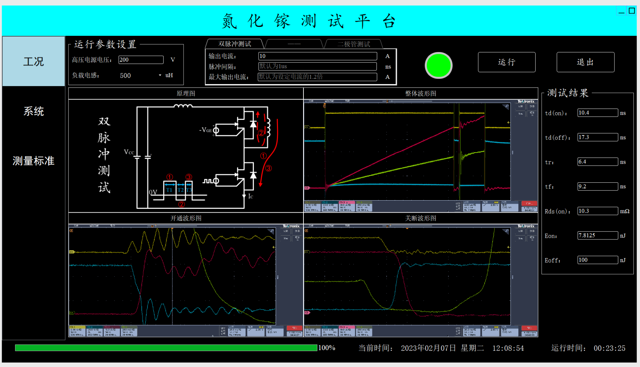Viewport: 640px width, 367px height.
Task: Click the 关断波形图 oscilloscope image
Action: point(421,281)
